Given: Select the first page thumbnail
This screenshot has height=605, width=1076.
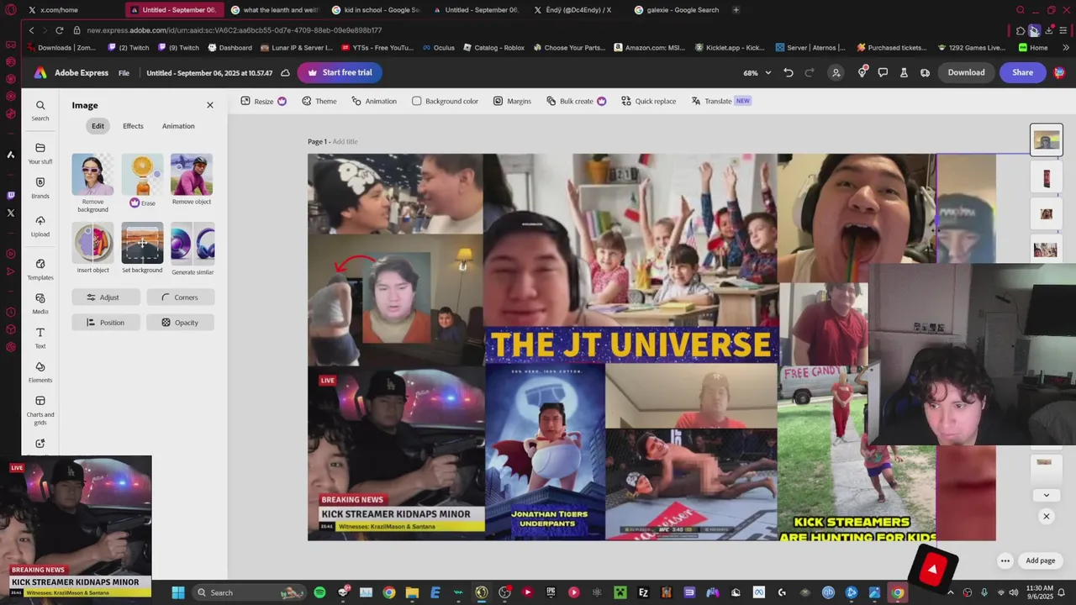Looking at the screenshot, I should tap(1047, 140).
